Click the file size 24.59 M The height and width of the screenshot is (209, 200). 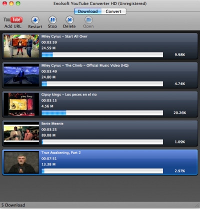point(48,48)
